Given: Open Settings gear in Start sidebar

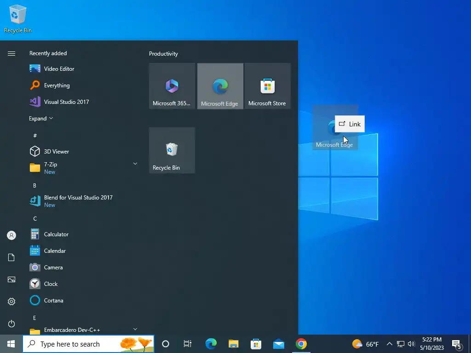Looking at the screenshot, I should tap(11, 302).
